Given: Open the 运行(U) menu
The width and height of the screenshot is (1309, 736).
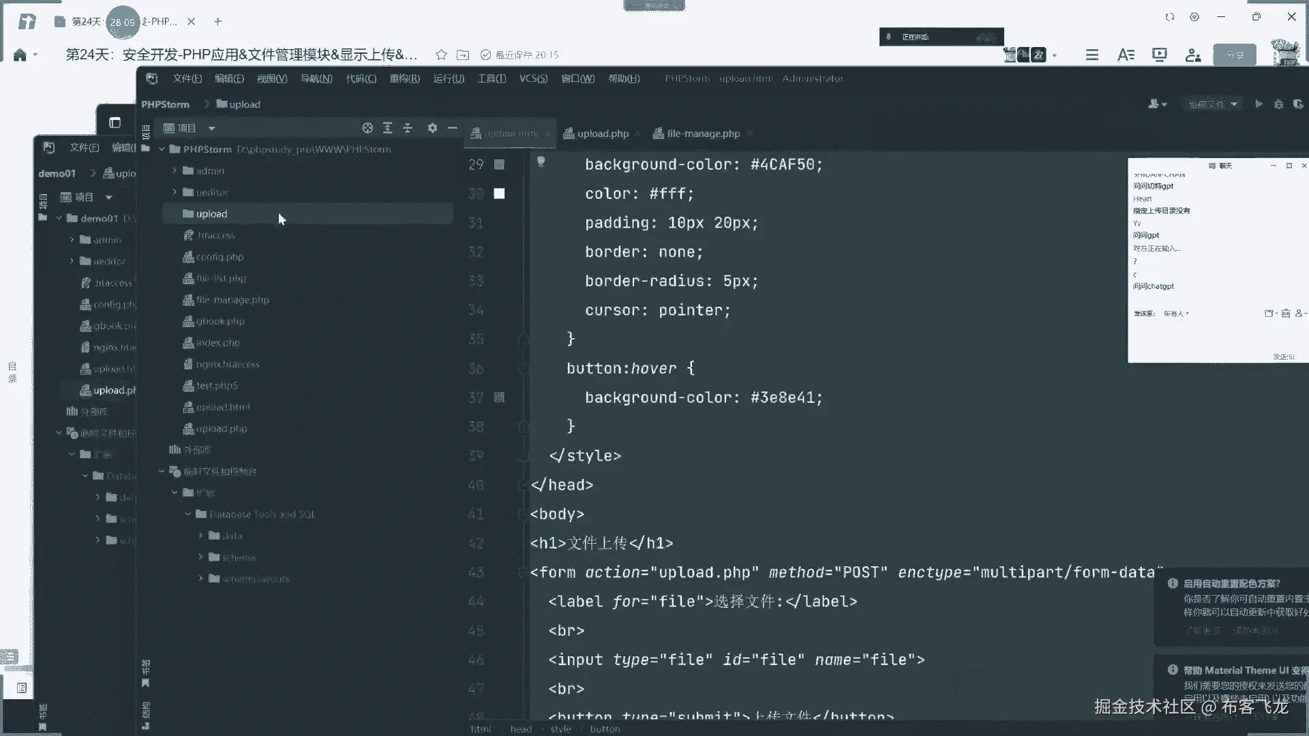Looking at the screenshot, I should click(448, 78).
